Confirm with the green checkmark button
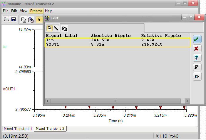The height and width of the screenshot is (140, 206). point(197,39)
